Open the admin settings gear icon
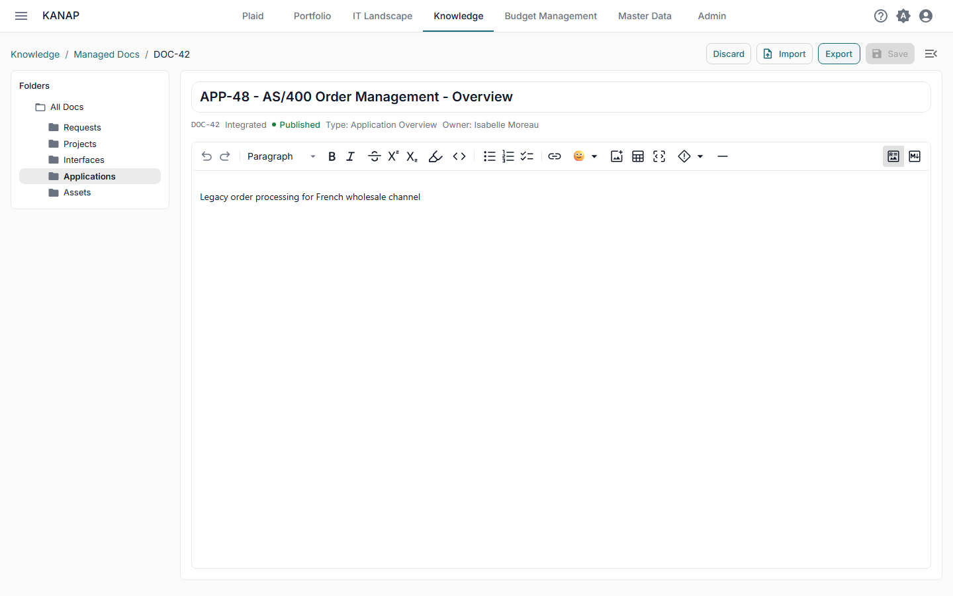Image resolution: width=953 pixels, height=596 pixels. [903, 16]
